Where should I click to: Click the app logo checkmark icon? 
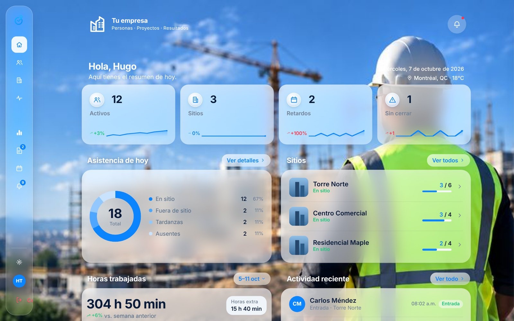coord(19,21)
